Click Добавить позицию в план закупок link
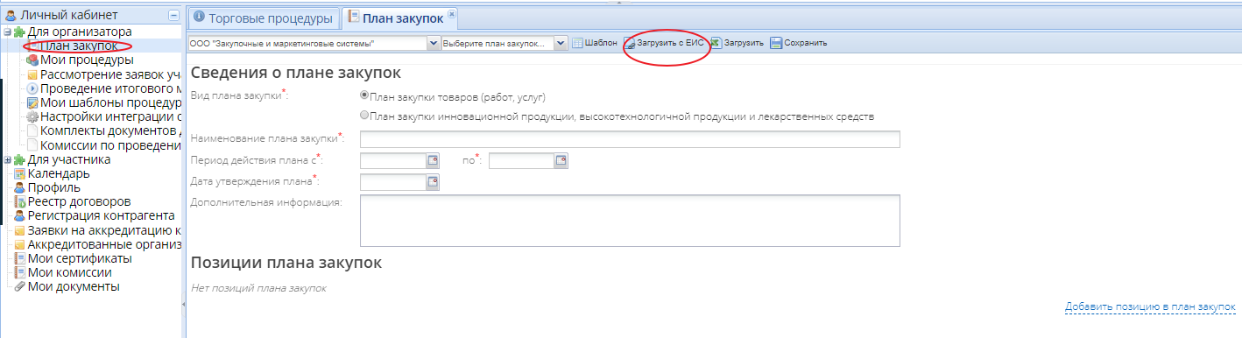 coord(1150,307)
